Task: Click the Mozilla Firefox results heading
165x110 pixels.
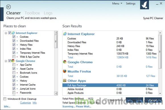Action: pyautogui.click(x=79, y=71)
